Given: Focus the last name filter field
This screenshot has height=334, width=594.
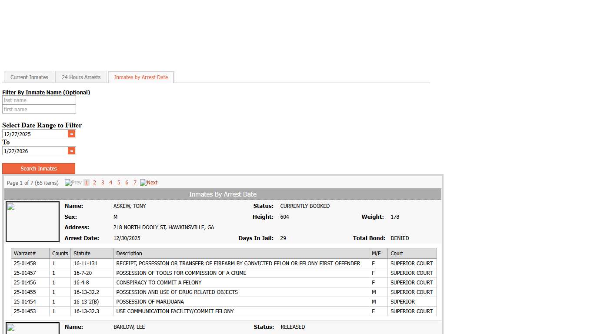Looking at the screenshot, I should tap(39, 100).
